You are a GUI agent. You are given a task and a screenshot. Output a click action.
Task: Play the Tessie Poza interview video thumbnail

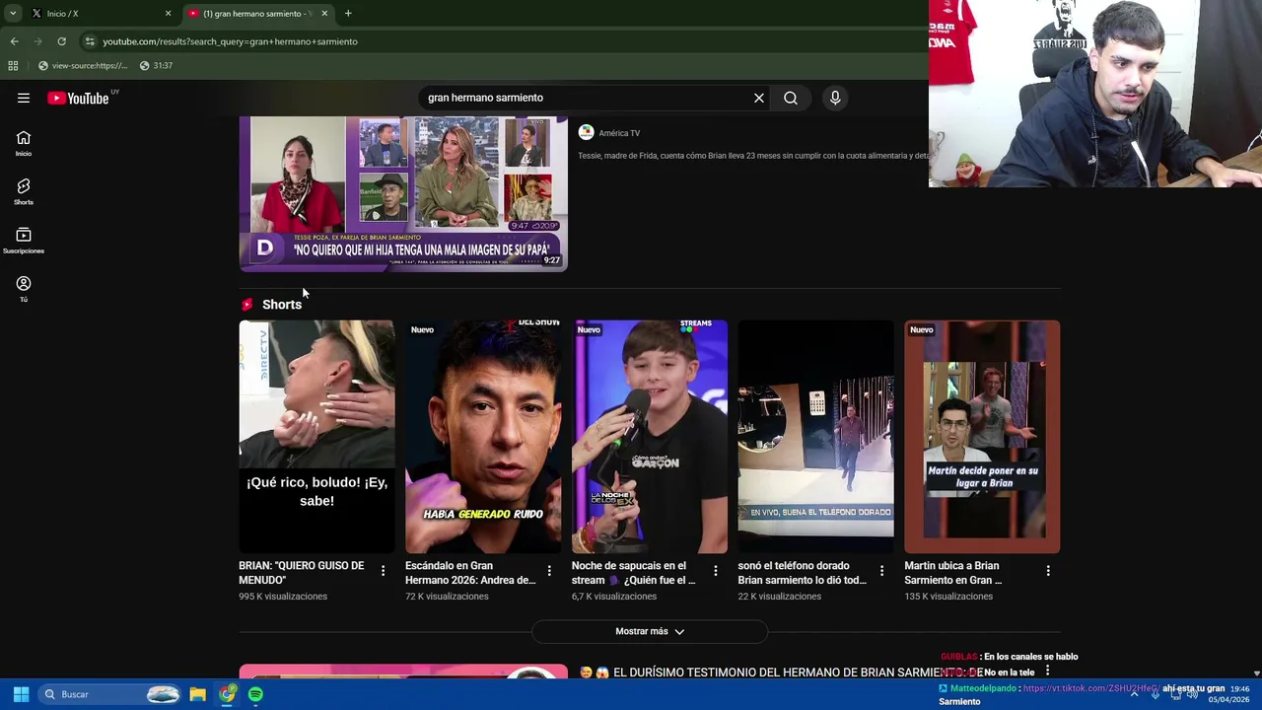click(403, 193)
